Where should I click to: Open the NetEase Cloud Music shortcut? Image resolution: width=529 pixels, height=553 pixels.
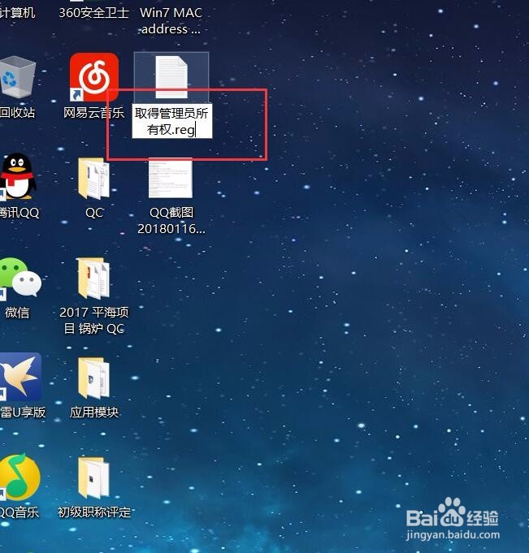click(x=94, y=77)
